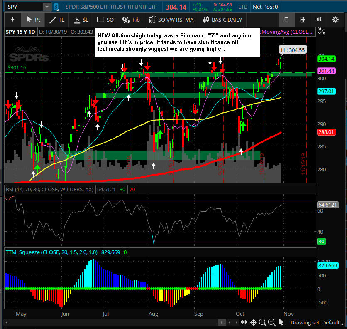Select the Trendline (TL) drawing tool
The height and width of the screenshot is (329, 347).
[x=57, y=20]
